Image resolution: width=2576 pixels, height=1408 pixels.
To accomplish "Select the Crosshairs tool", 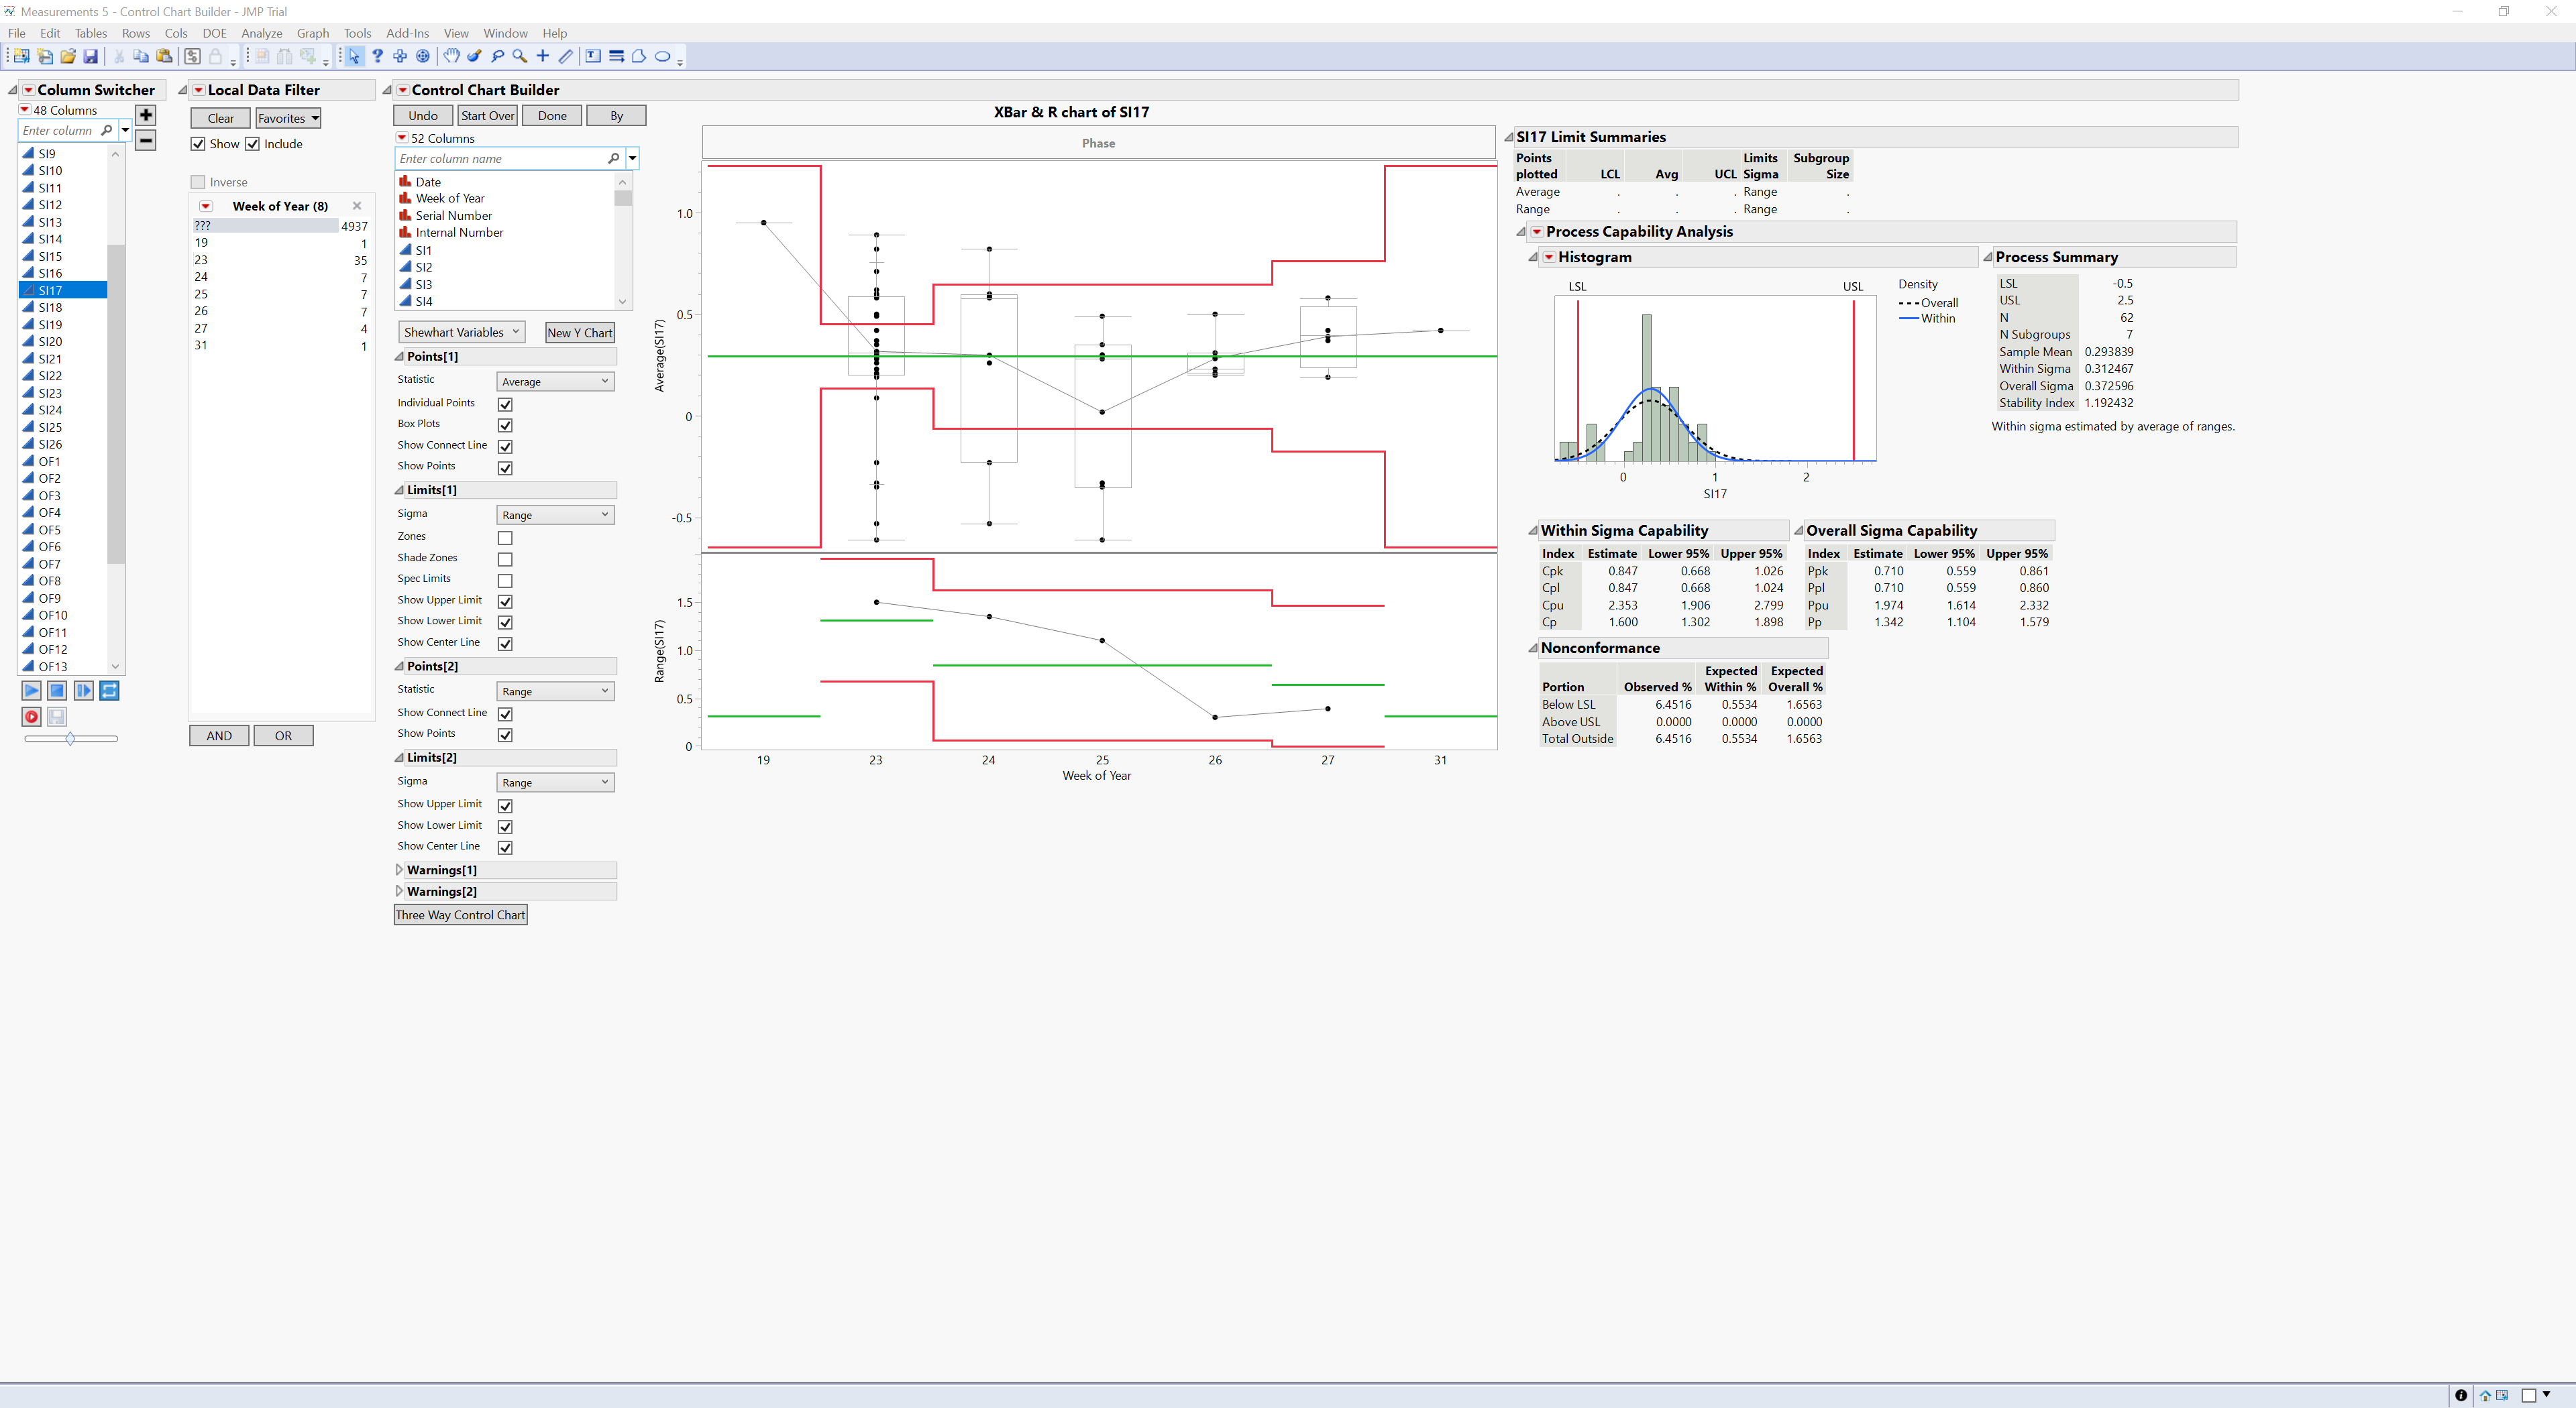I will click(x=543, y=56).
